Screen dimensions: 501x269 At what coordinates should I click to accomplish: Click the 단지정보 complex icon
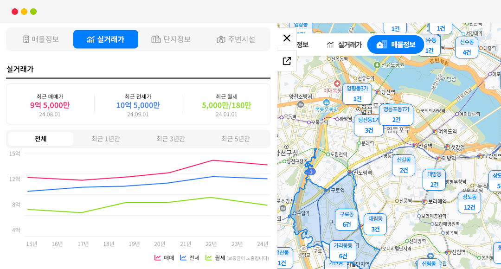(x=156, y=39)
